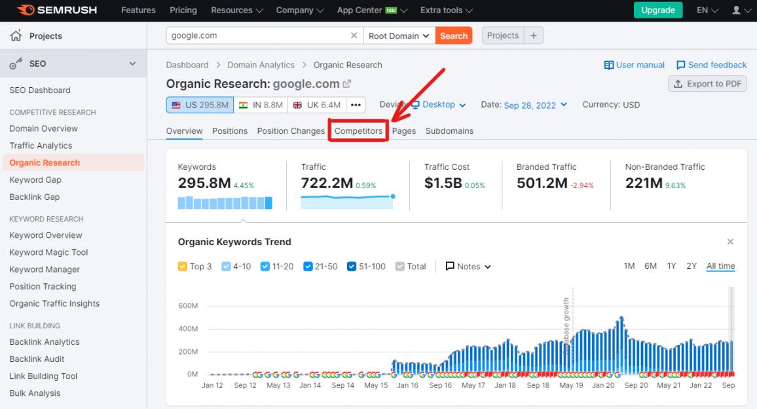Click the Traffic trend sparkline chart
Screen dimensions: 757x409
click(347, 201)
